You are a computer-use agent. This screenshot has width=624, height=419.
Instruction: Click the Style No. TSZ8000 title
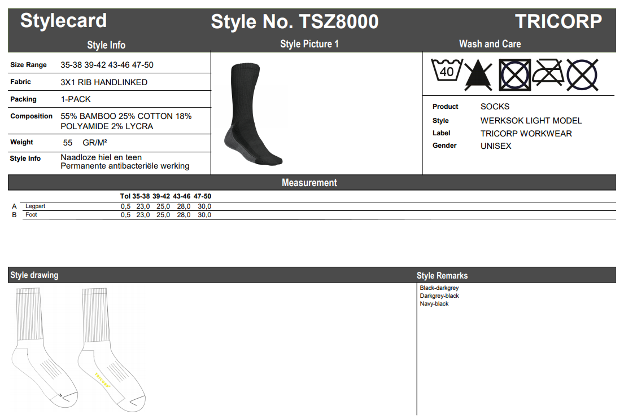click(294, 21)
